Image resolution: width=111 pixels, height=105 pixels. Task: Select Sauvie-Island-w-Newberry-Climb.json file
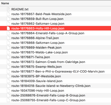click(51, 86)
